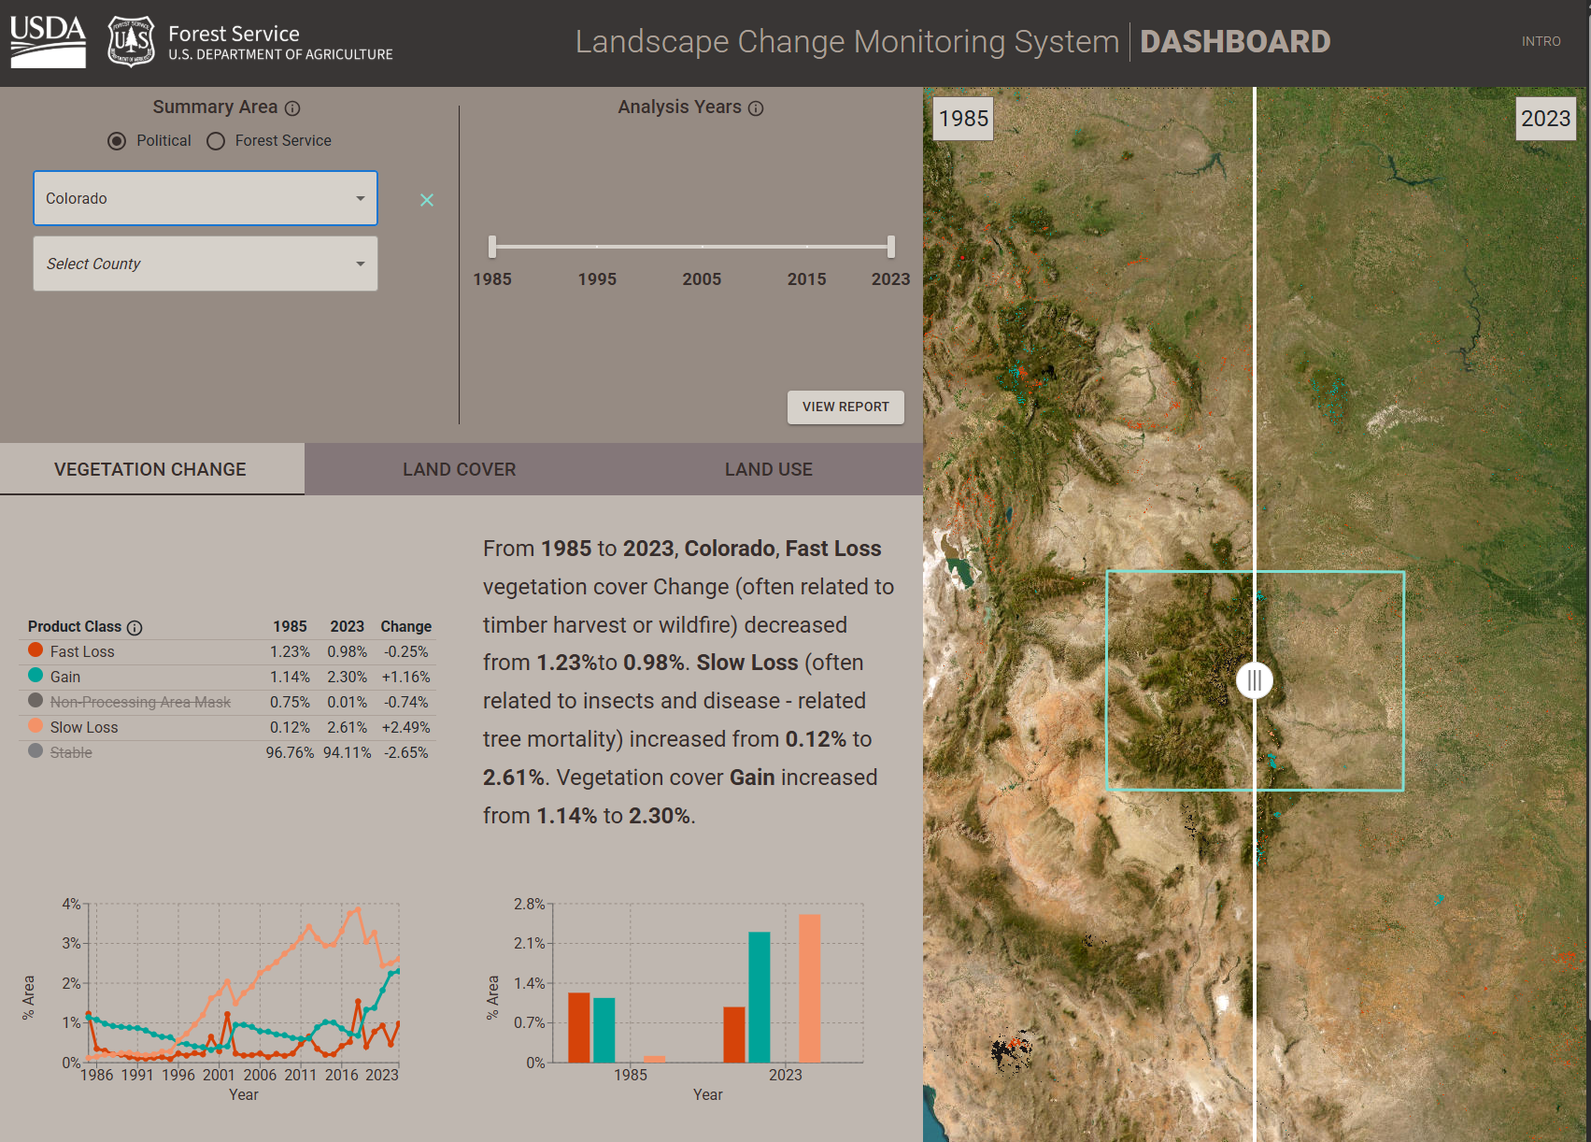Click the X to clear Colorado selection
Screen dimensions: 1591x1142
click(427, 199)
